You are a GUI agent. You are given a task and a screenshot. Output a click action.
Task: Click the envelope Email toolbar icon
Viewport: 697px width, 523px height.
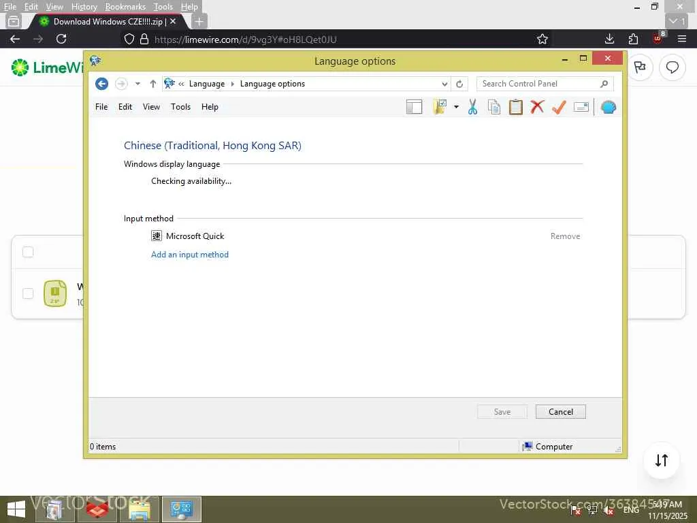[581, 107]
